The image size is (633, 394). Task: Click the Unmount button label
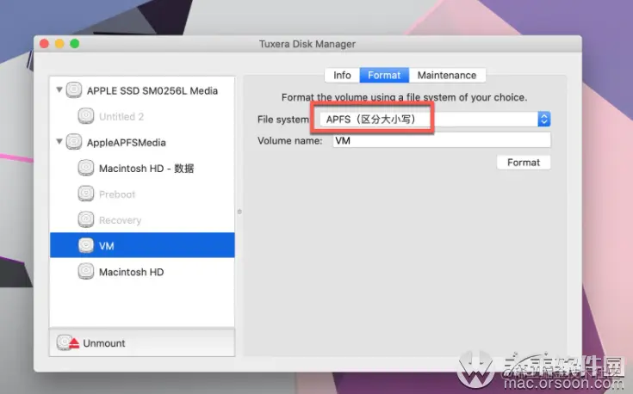pos(104,343)
